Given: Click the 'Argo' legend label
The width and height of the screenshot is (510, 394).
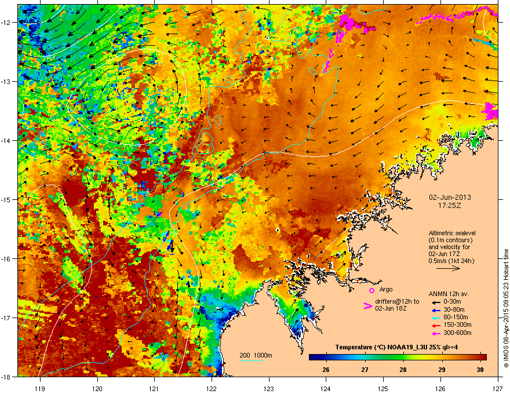Looking at the screenshot, I should click(x=386, y=289).
